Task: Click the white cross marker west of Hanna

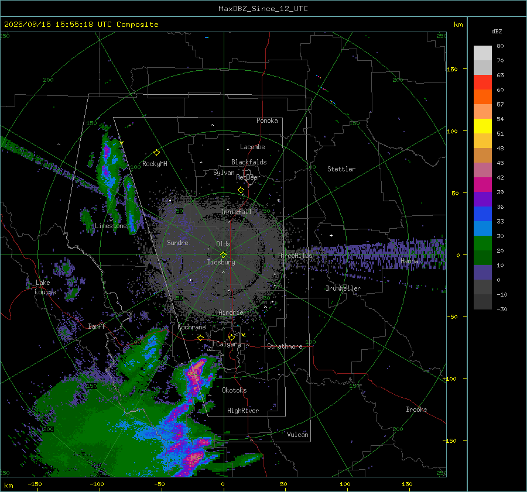Action: click(x=331, y=235)
